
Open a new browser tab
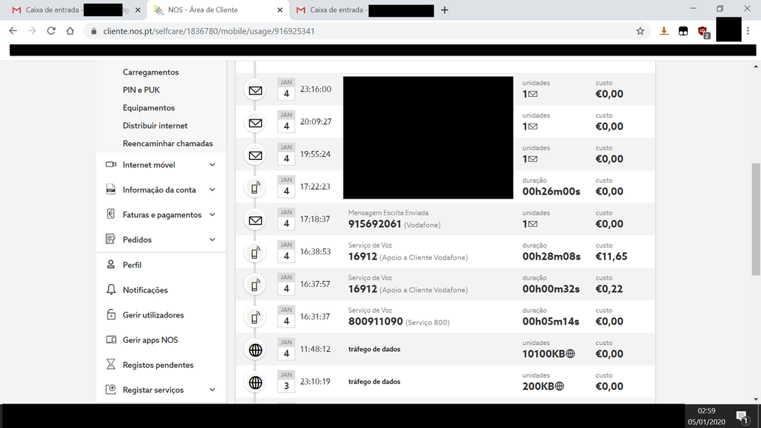click(445, 10)
